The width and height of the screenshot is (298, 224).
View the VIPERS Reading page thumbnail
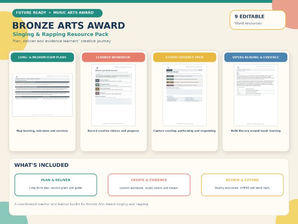255,95
